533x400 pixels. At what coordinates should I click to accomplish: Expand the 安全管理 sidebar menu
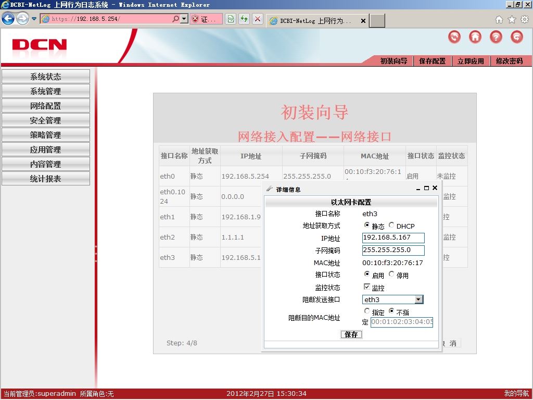coord(46,120)
